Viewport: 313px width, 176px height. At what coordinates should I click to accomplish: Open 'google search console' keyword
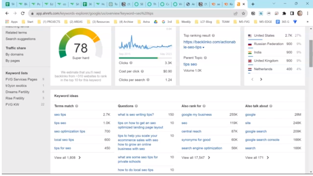pyautogui.click(x=262, y=140)
